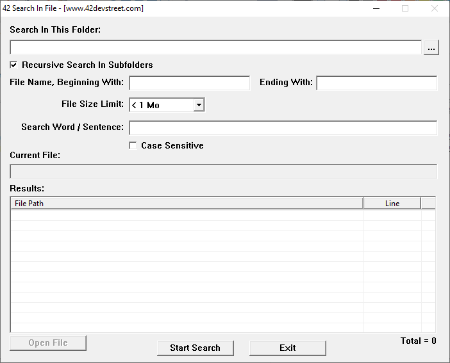The width and height of the screenshot is (450, 363).
Task: Click the Recursive Search In Subfolders label
Action: (x=87, y=65)
